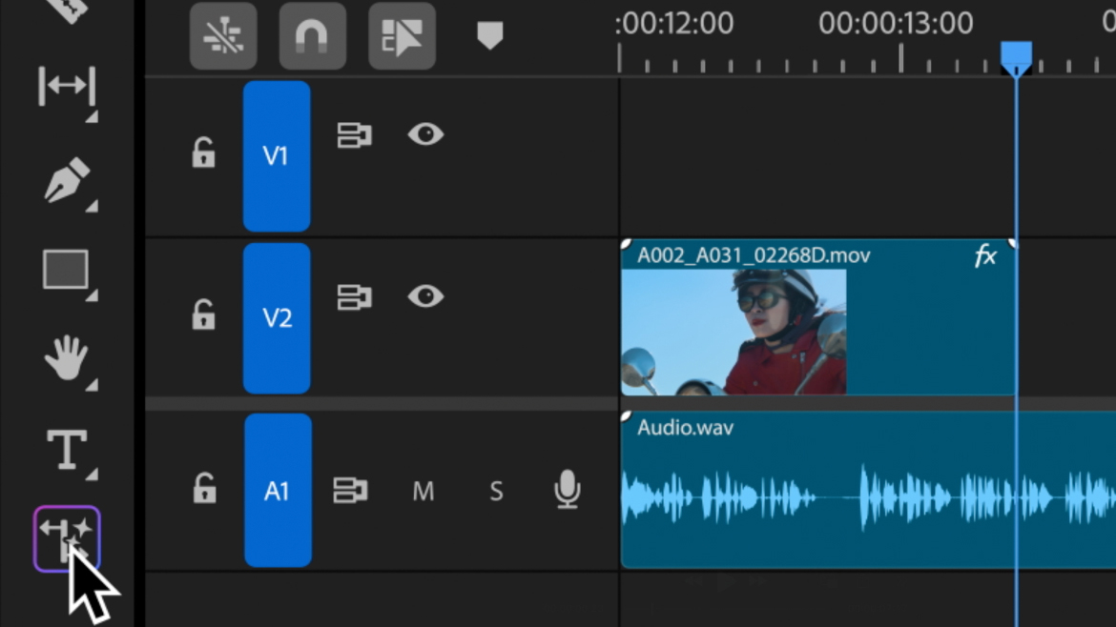1116x627 pixels.
Task: Mute the A1 audio track
Action: coord(423,492)
